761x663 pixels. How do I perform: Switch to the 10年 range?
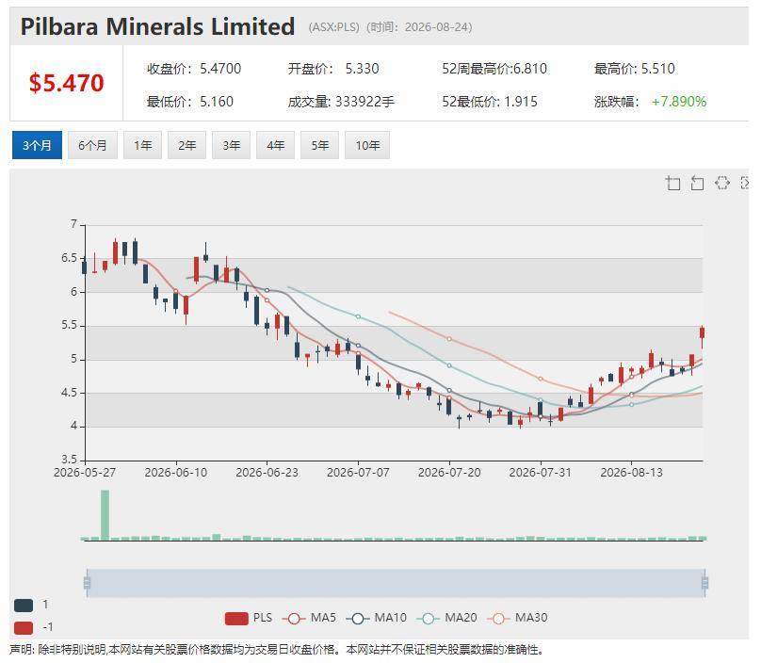coord(367,145)
